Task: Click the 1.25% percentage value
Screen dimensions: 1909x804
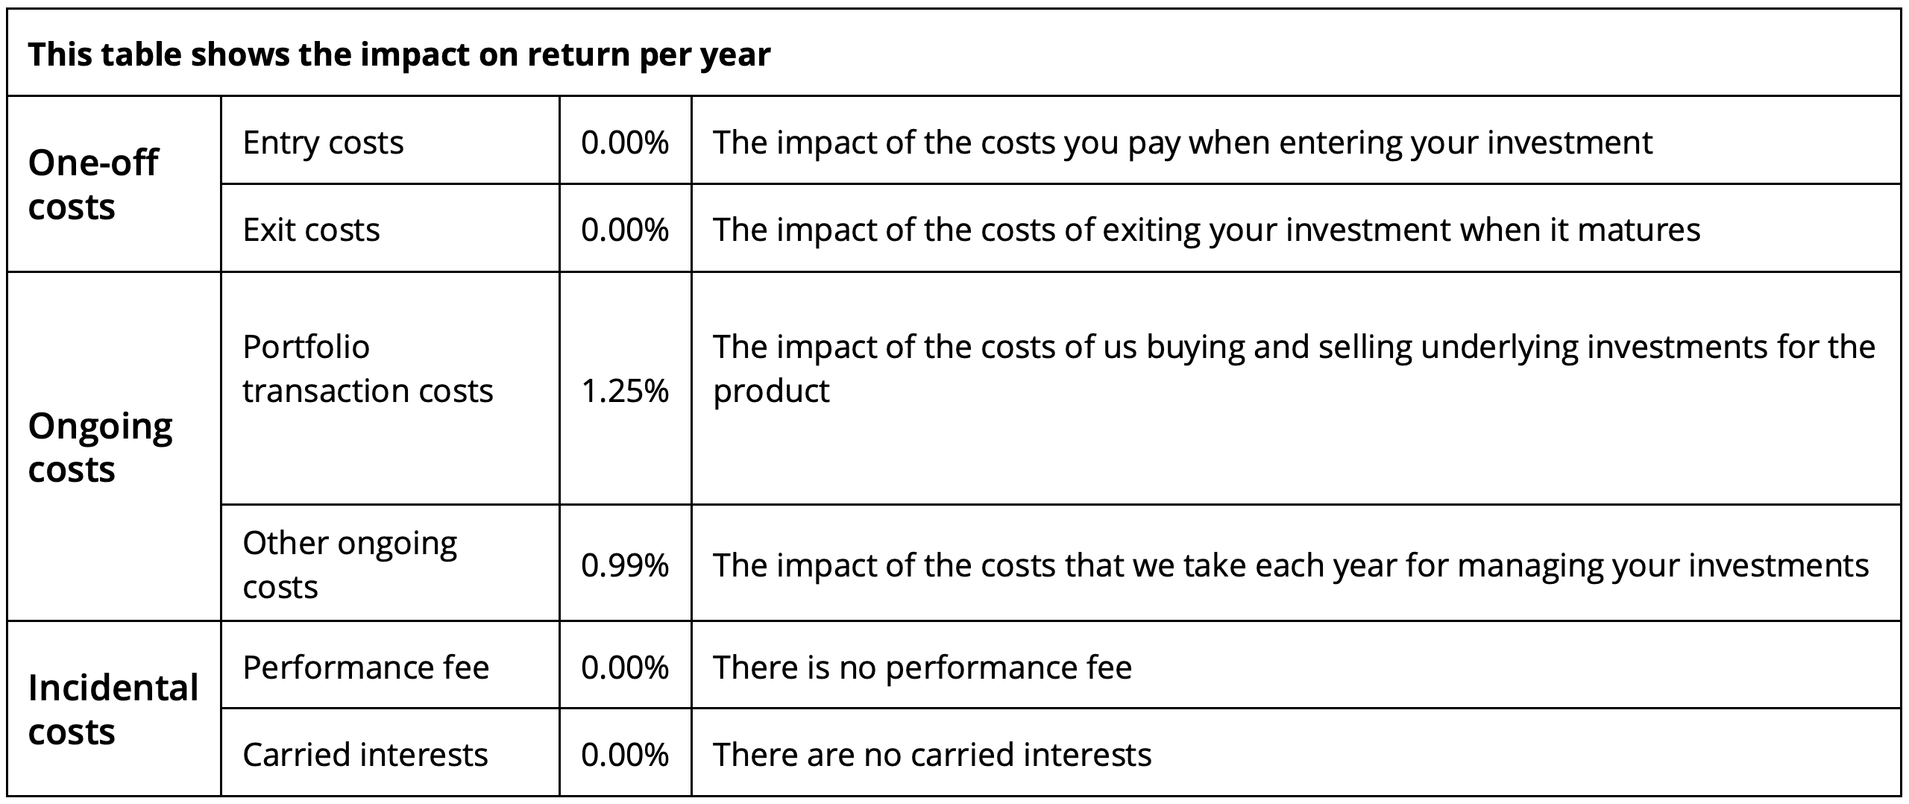Action: coord(625,390)
